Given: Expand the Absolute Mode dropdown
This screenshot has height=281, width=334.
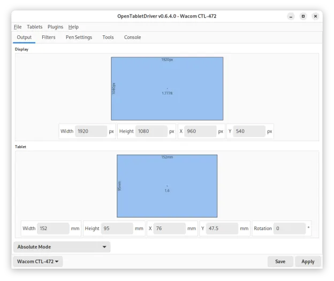Looking at the screenshot, I should point(62,247).
